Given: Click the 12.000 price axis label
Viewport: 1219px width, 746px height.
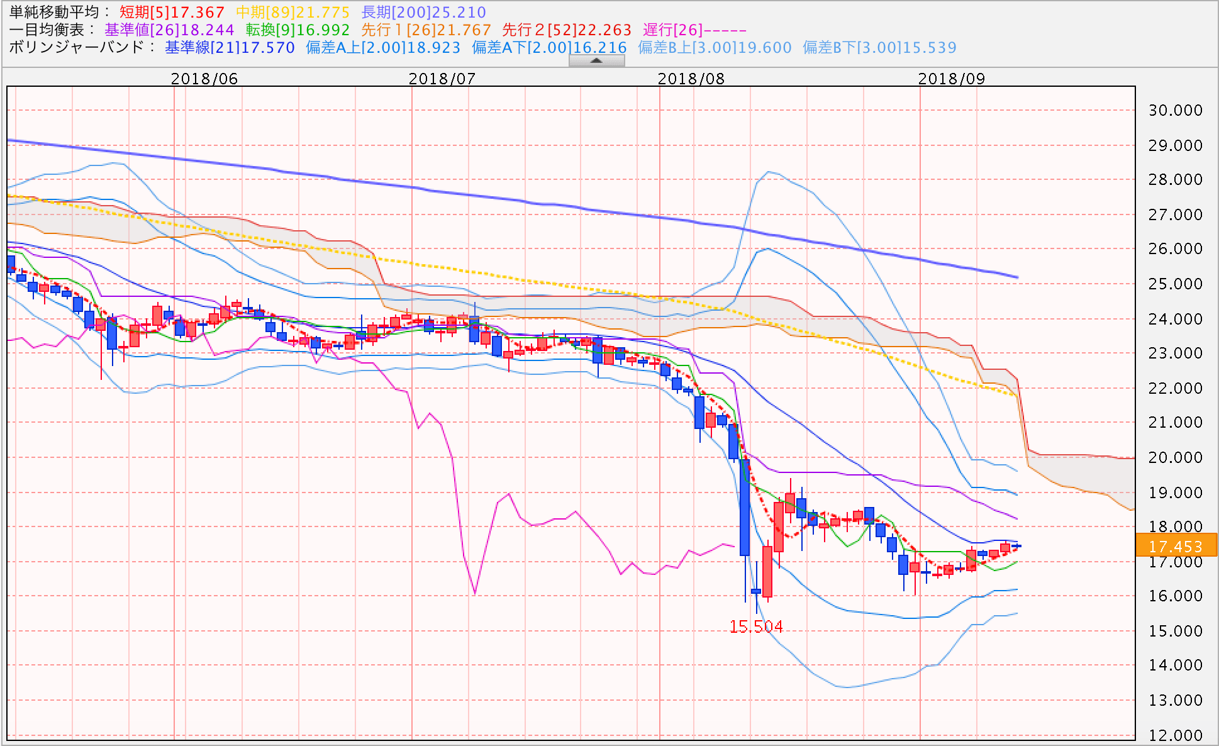Looking at the screenshot, I should [1175, 735].
